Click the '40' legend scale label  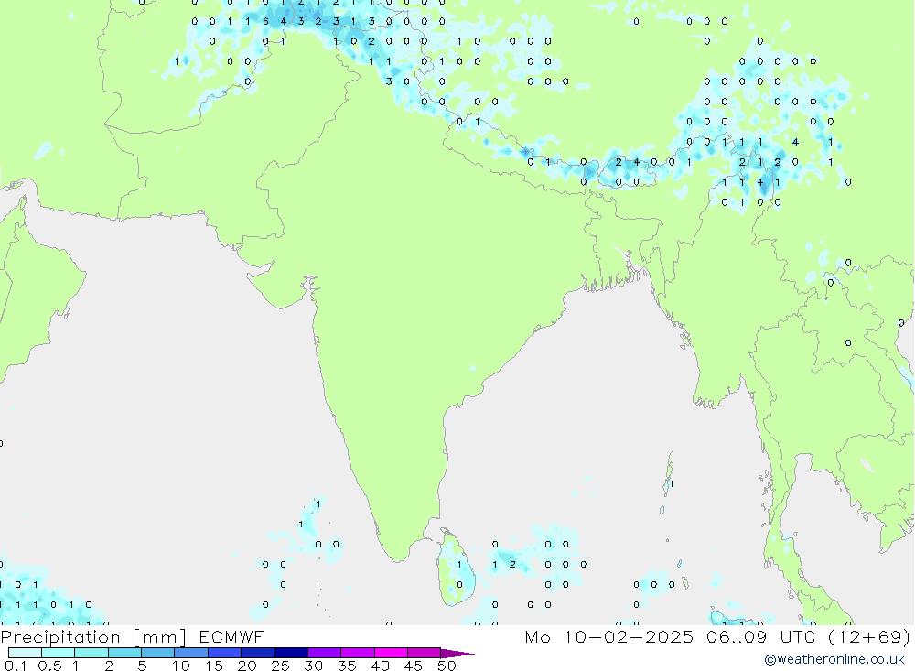380,666
